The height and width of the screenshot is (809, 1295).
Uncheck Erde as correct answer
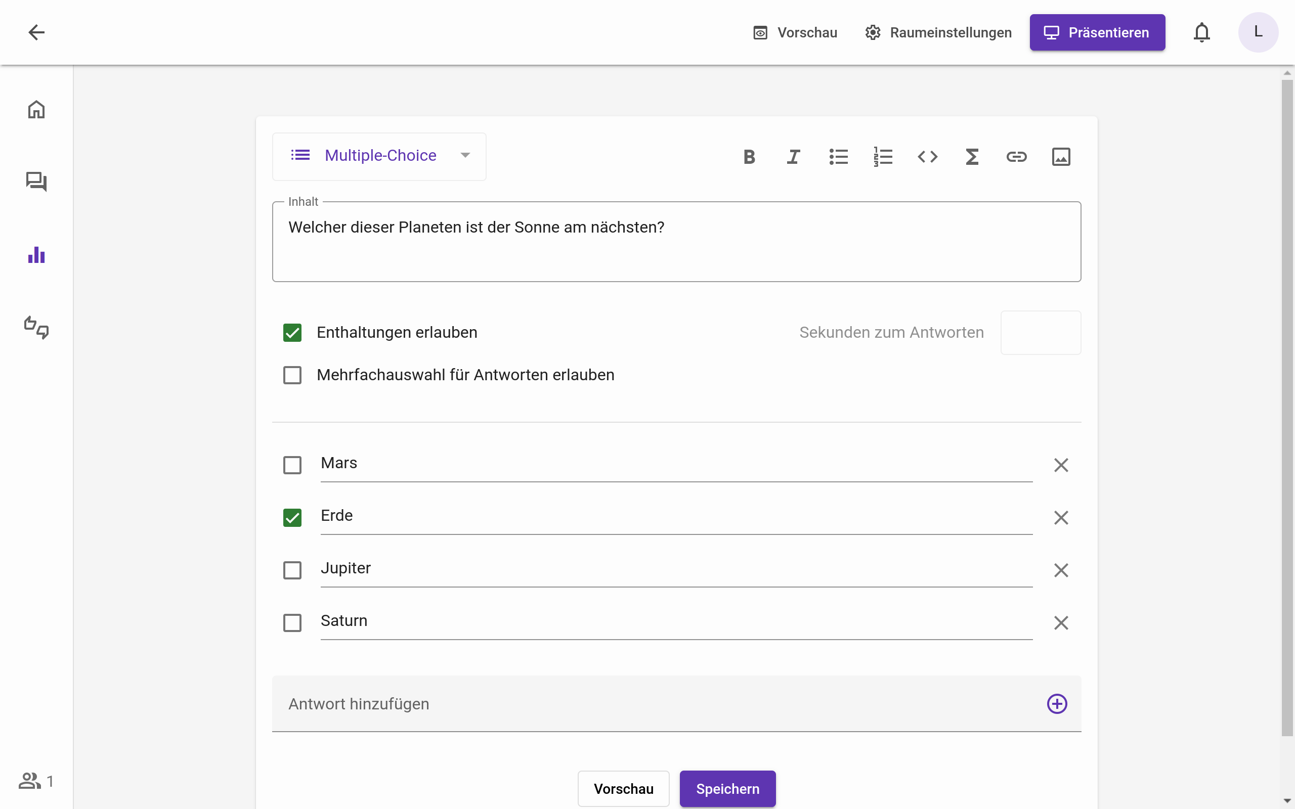pos(292,517)
